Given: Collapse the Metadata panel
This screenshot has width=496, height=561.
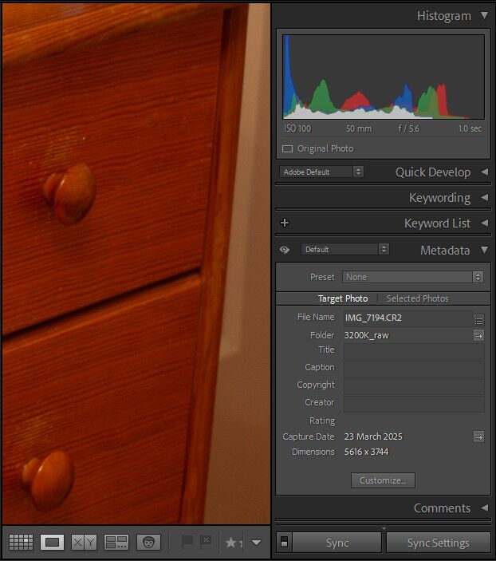Looking at the screenshot, I should coord(484,249).
